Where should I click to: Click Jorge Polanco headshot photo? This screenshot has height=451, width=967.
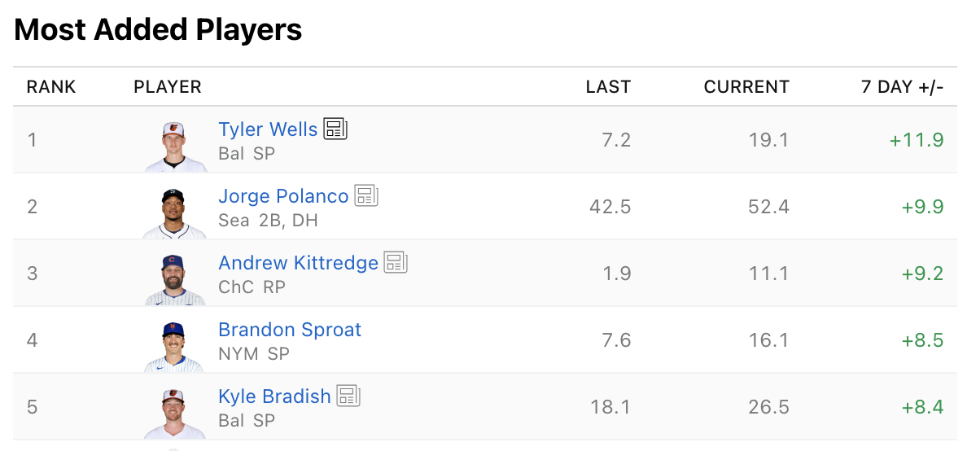coord(174,212)
